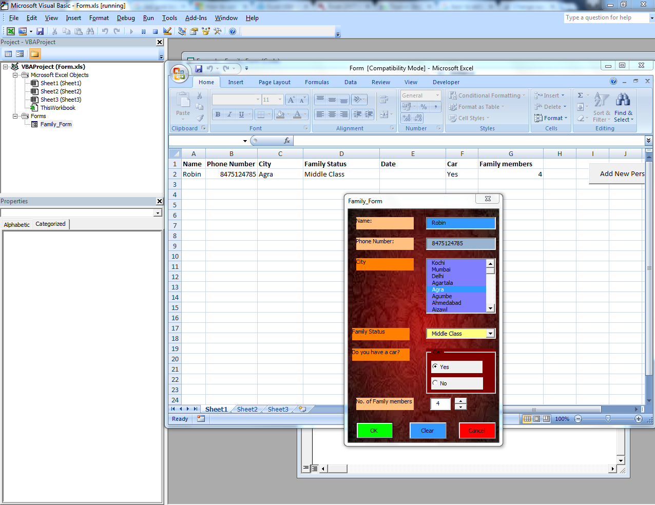Select the No radio button for car
This screenshot has width=655, height=505.
pos(435,383)
